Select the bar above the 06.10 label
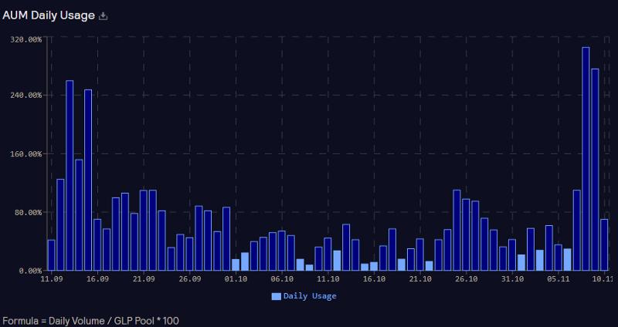This screenshot has height=327, width=618. 282,251
